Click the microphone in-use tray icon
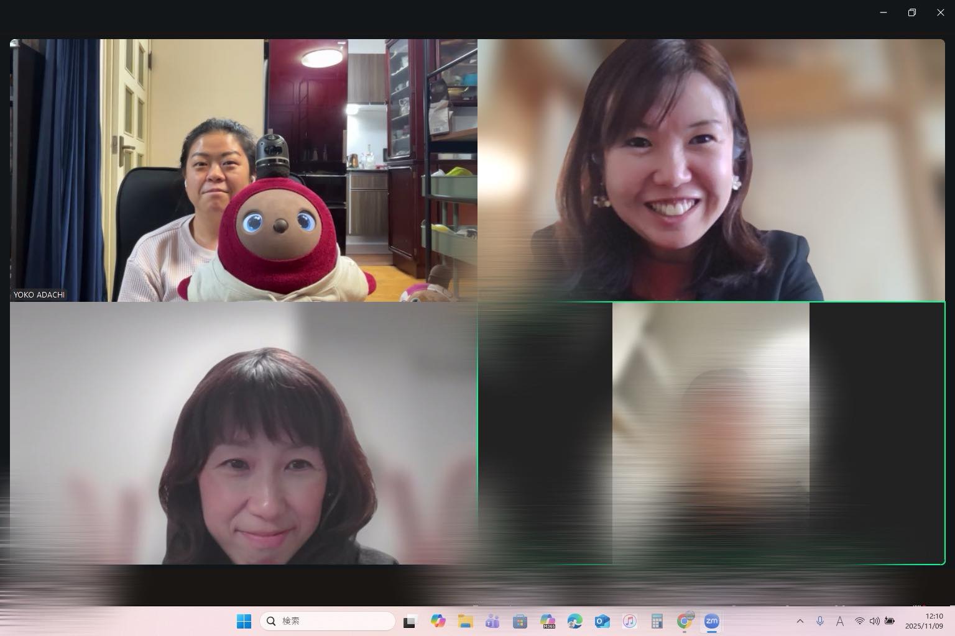 point(820,621)
